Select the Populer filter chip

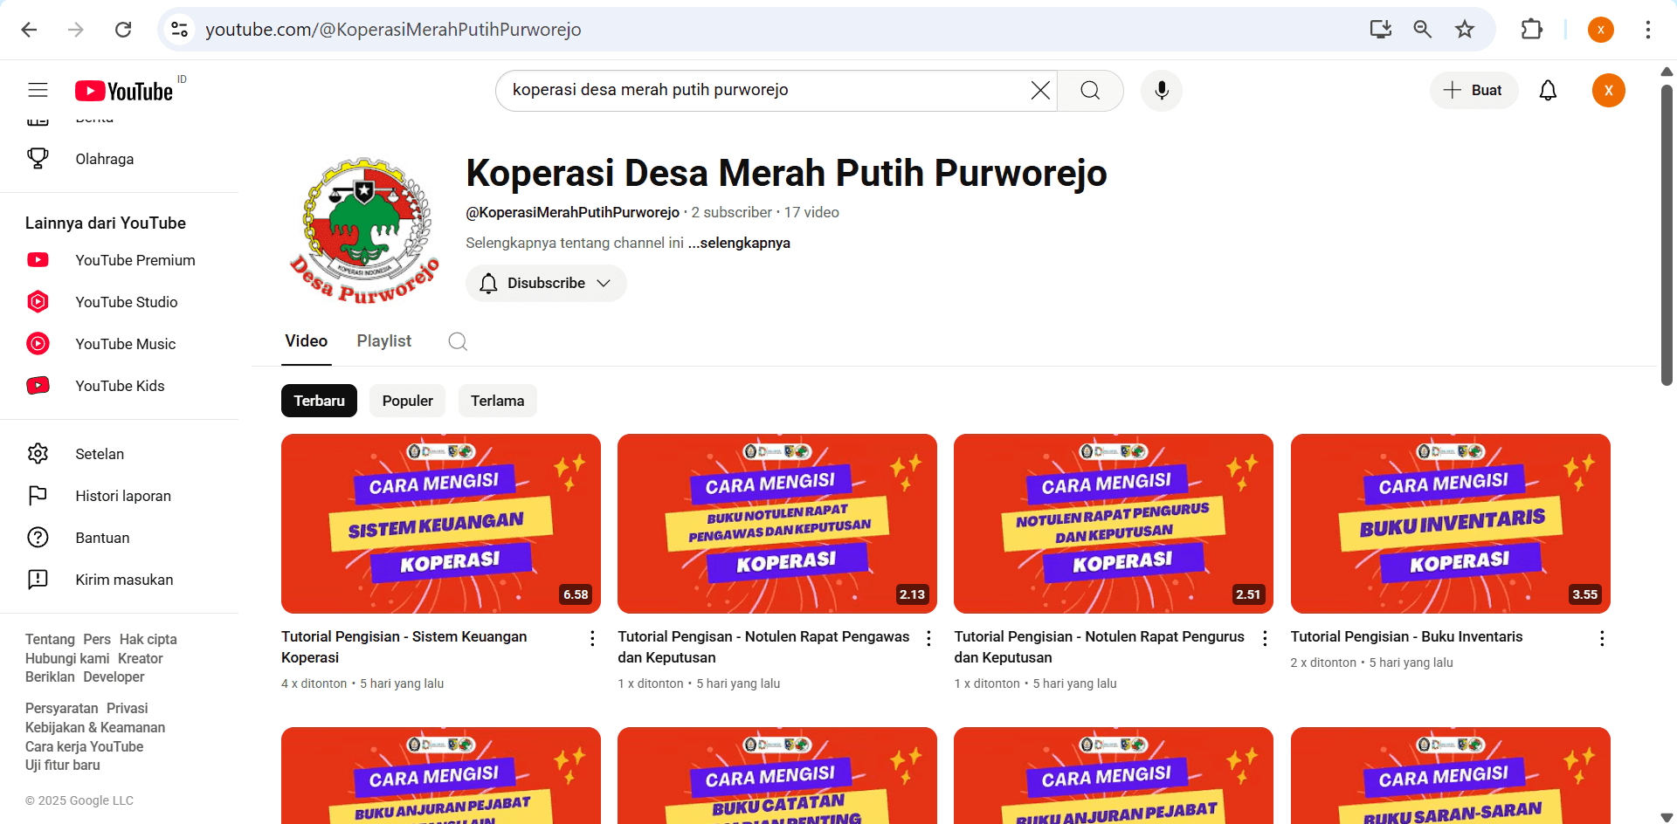[x=407, y=401]
